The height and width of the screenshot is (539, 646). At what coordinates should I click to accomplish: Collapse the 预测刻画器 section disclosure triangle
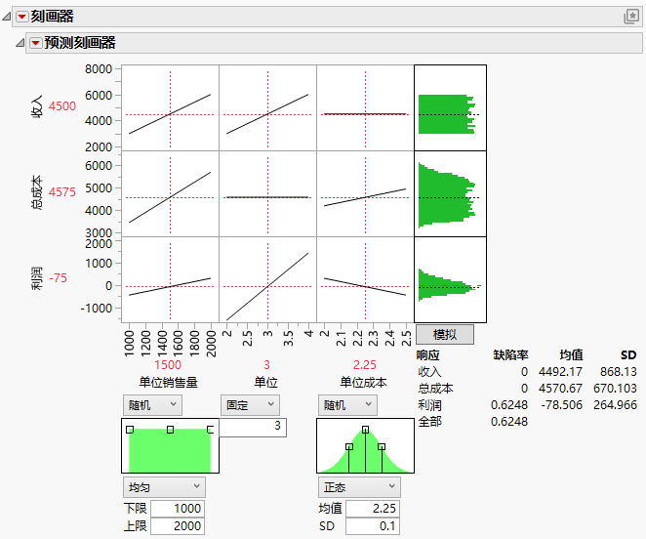pos(20,43)
